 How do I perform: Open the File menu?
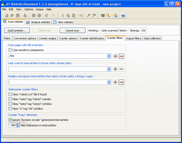tap(4, 9)
